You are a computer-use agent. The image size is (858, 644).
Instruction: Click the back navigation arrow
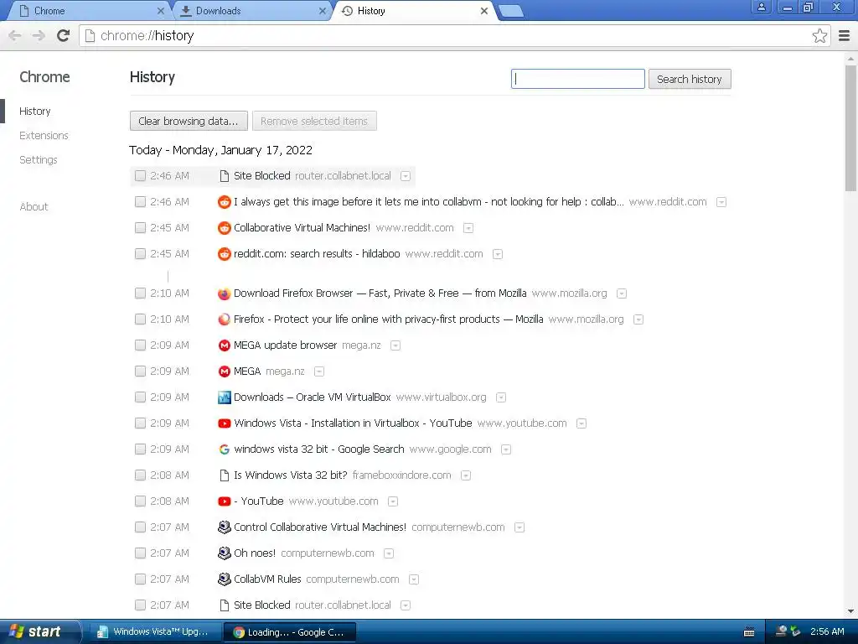click(x=15, y=35)
